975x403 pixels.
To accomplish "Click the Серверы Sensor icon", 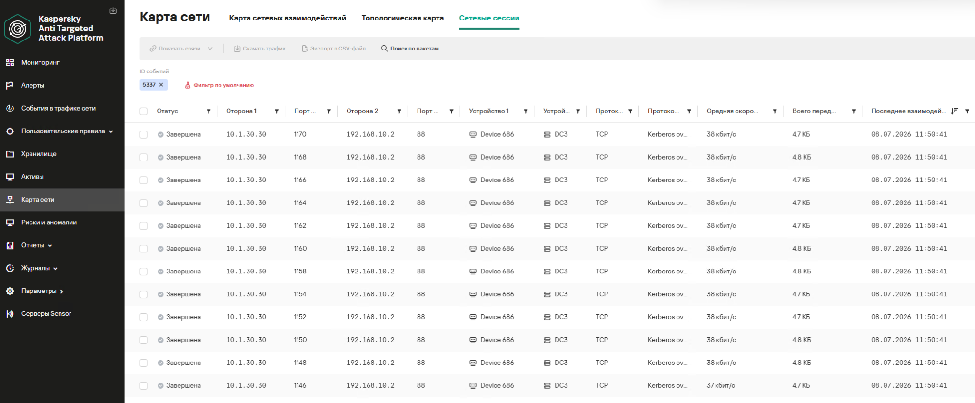I will [x=10, y=314].
